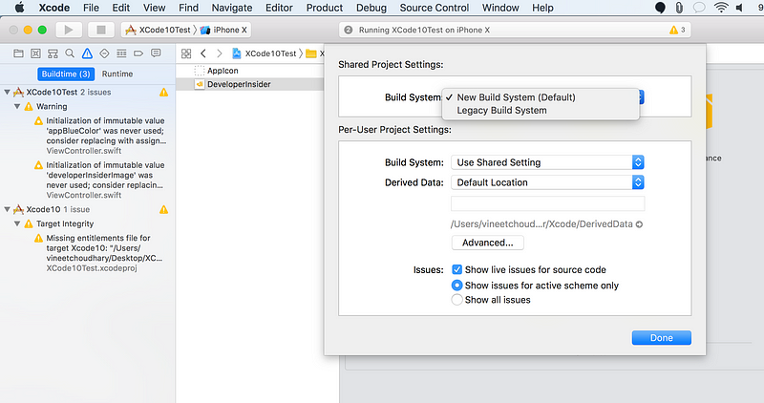Open the Navigate menu
Screen dimensions: 764x403
coord(232,8)
